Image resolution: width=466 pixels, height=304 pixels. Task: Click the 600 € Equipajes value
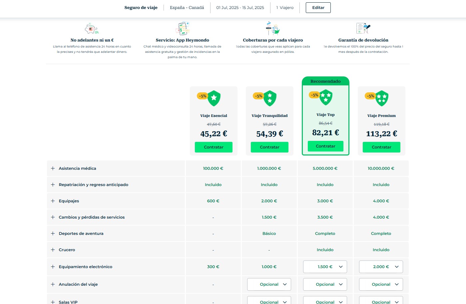[x=213, y=201]
